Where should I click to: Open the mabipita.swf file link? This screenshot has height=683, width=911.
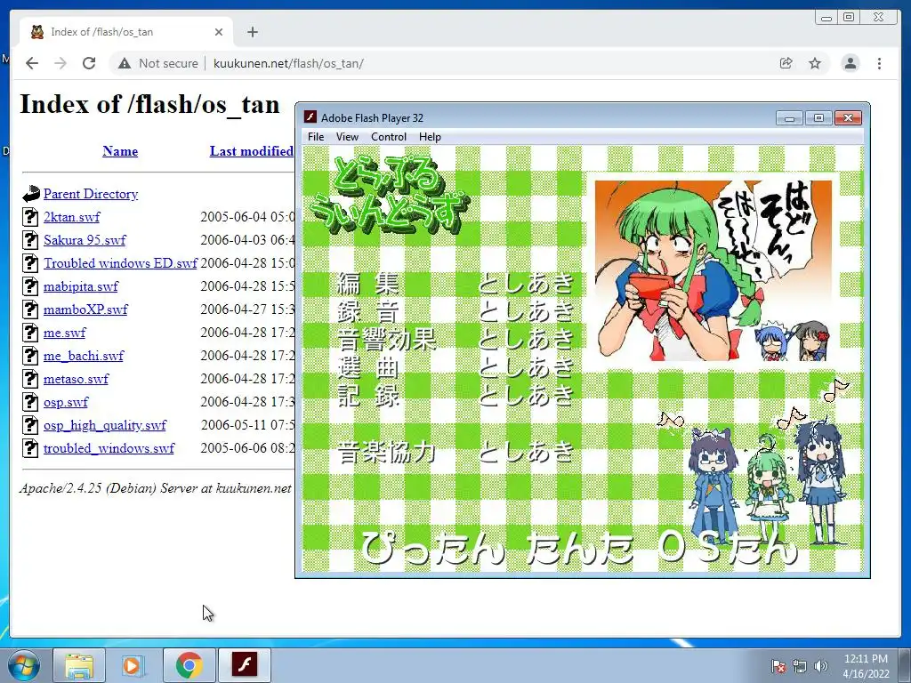tap(81, 286)
